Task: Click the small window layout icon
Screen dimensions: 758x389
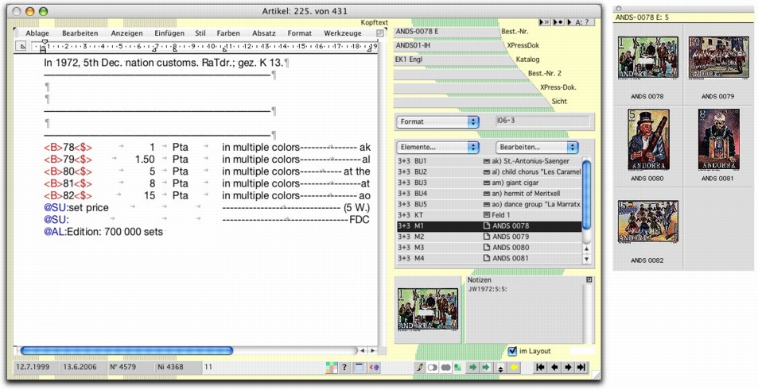Action: 360,368
